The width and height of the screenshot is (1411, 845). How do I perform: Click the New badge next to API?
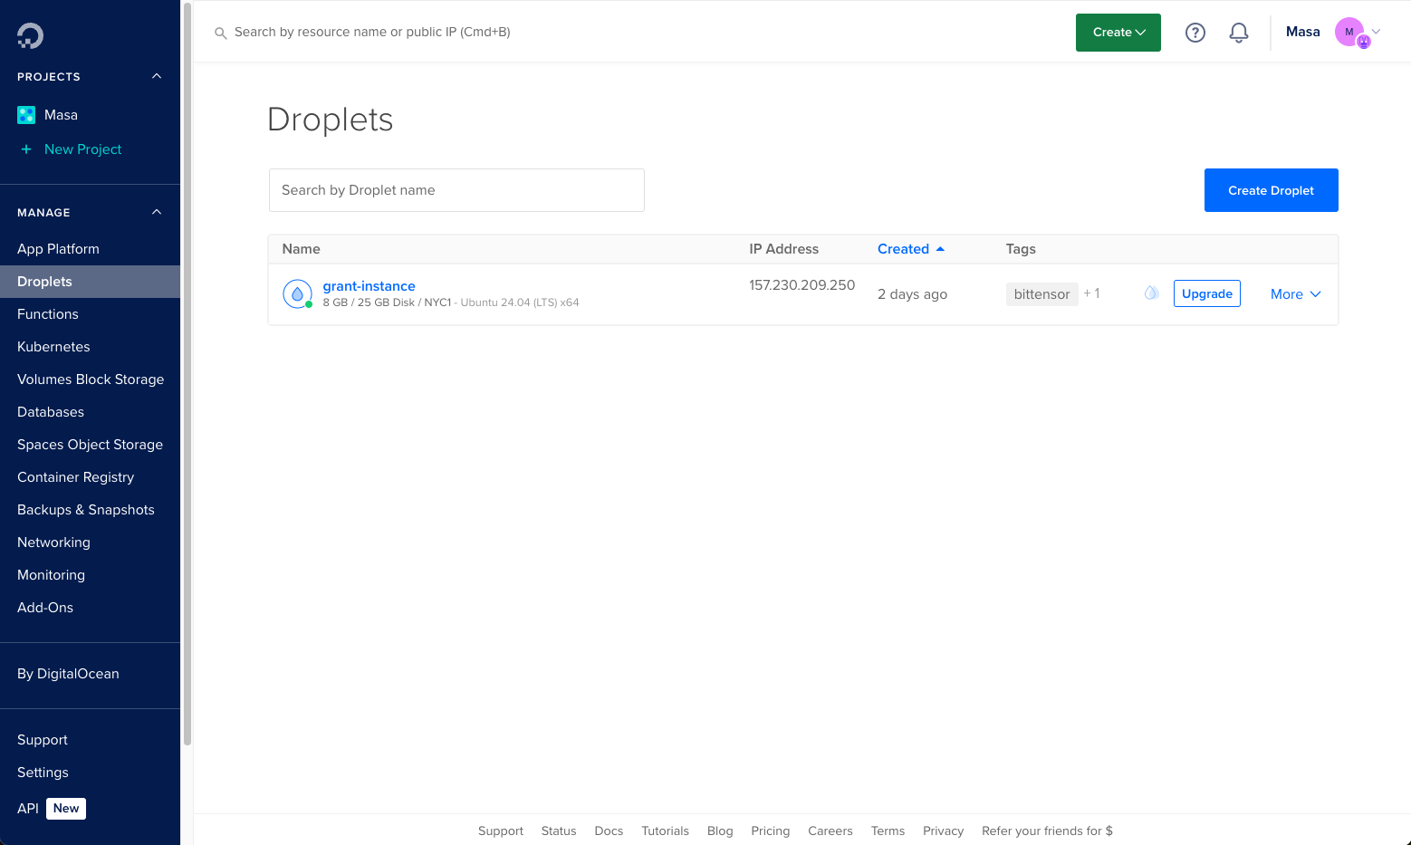pyautogui.click(x=66, y=809)
